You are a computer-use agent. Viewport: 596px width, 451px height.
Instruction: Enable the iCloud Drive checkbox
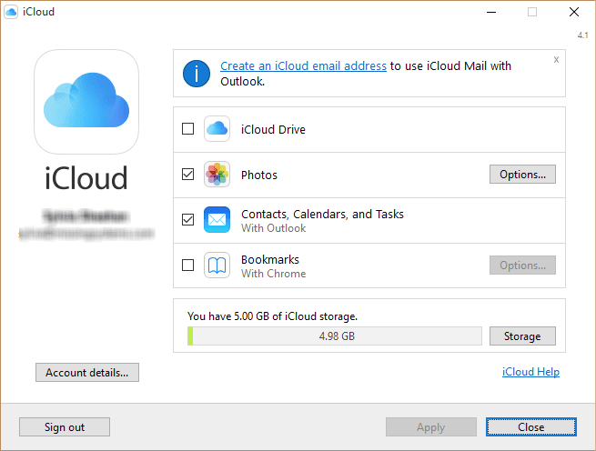coord(187,129)
